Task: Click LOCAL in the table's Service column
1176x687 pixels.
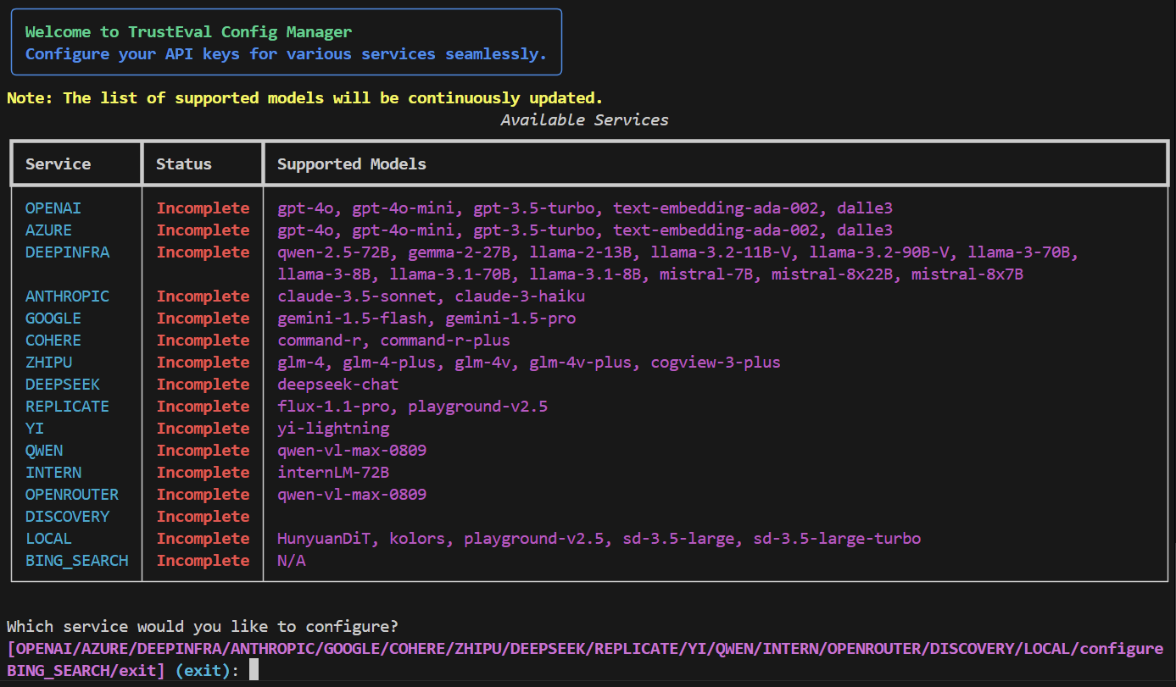Action: point(48,539)
